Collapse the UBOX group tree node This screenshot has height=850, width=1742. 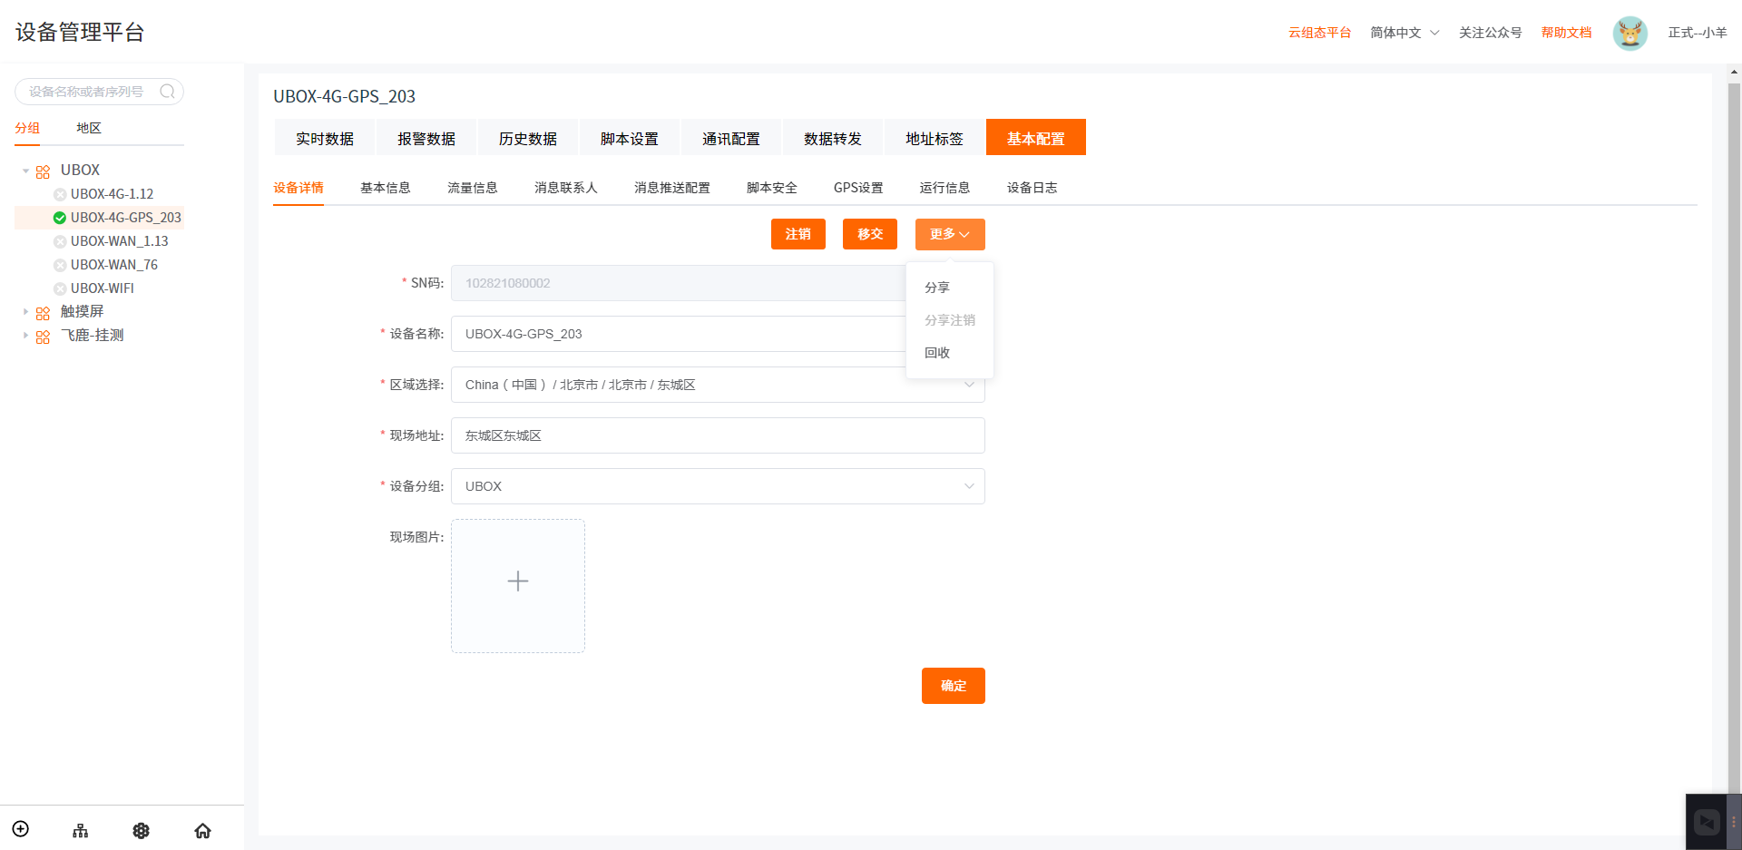coord(25,171)
